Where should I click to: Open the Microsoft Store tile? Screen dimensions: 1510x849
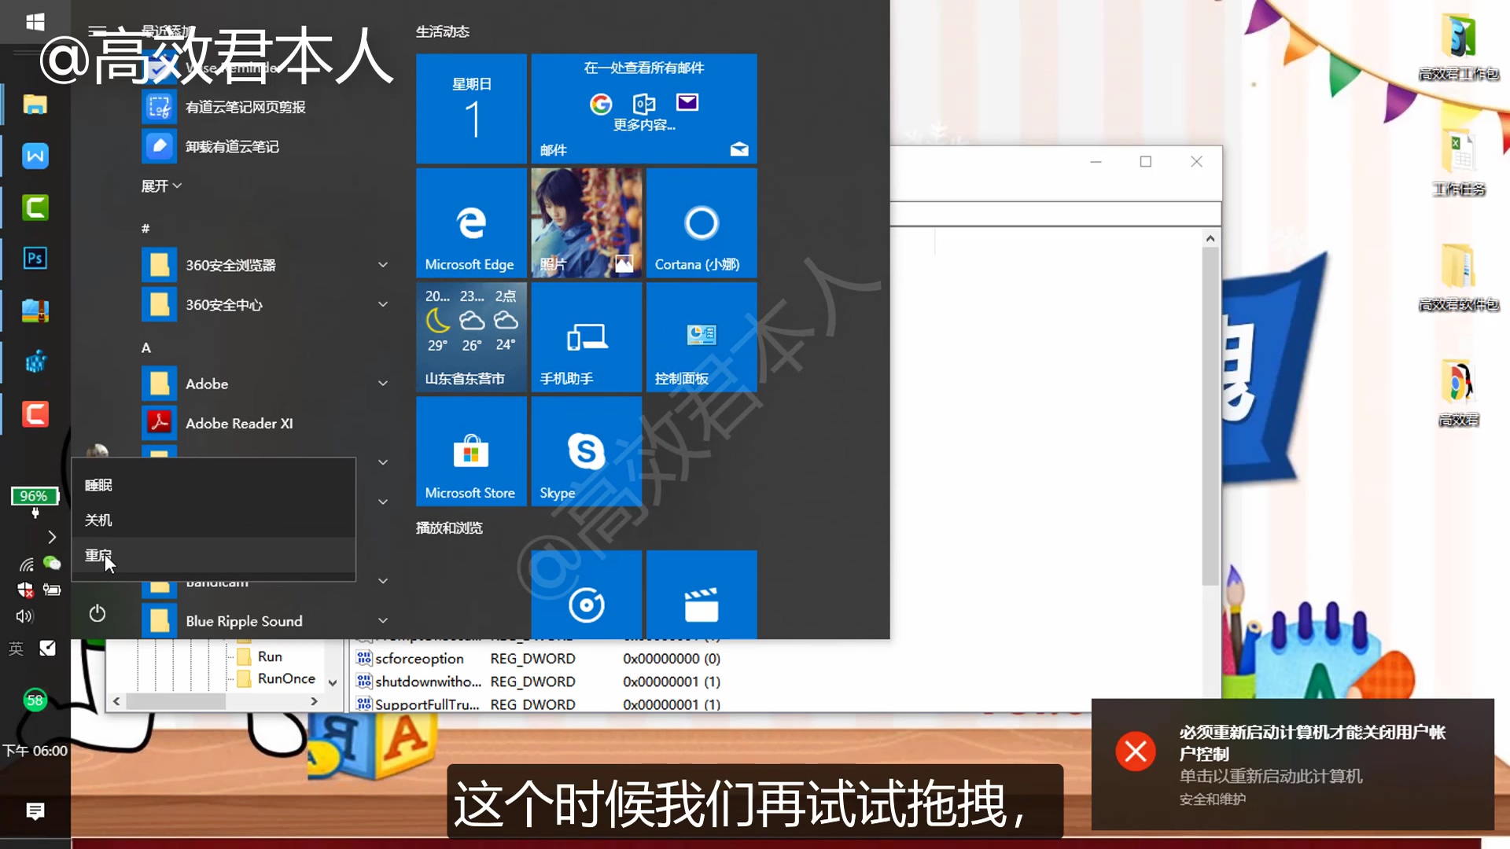[x=470, y=452]
